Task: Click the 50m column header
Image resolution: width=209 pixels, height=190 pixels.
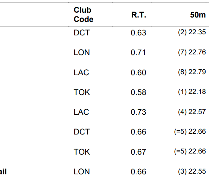Action: [x=198, y=15]
